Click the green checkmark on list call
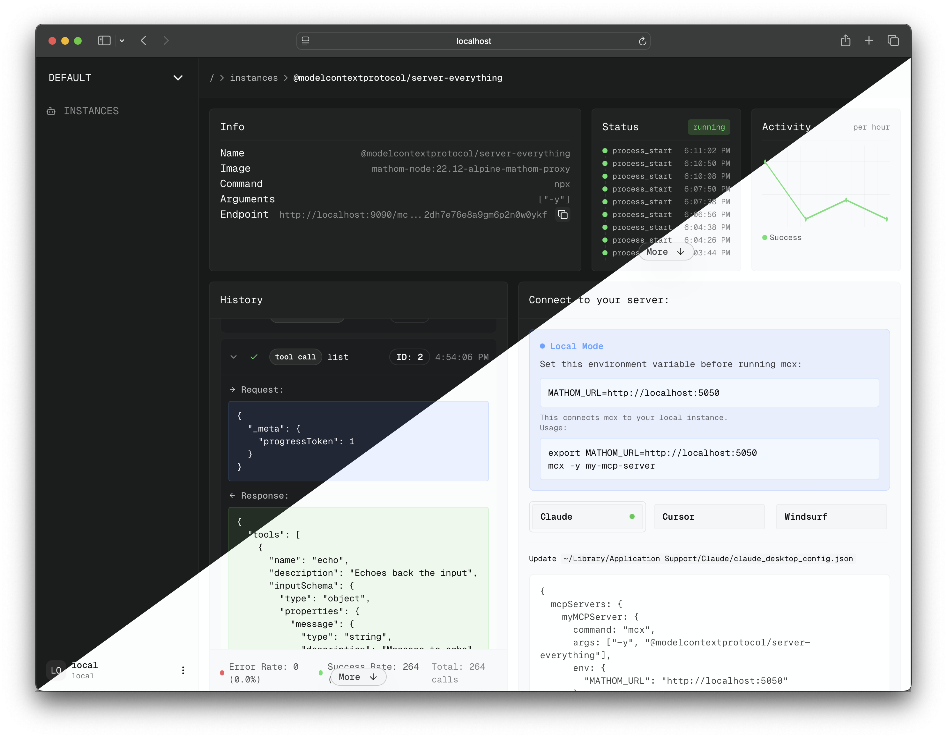 pos(254,357)
